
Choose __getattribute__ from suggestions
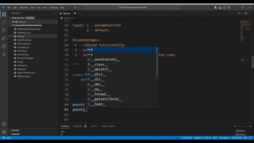point(122,99)
